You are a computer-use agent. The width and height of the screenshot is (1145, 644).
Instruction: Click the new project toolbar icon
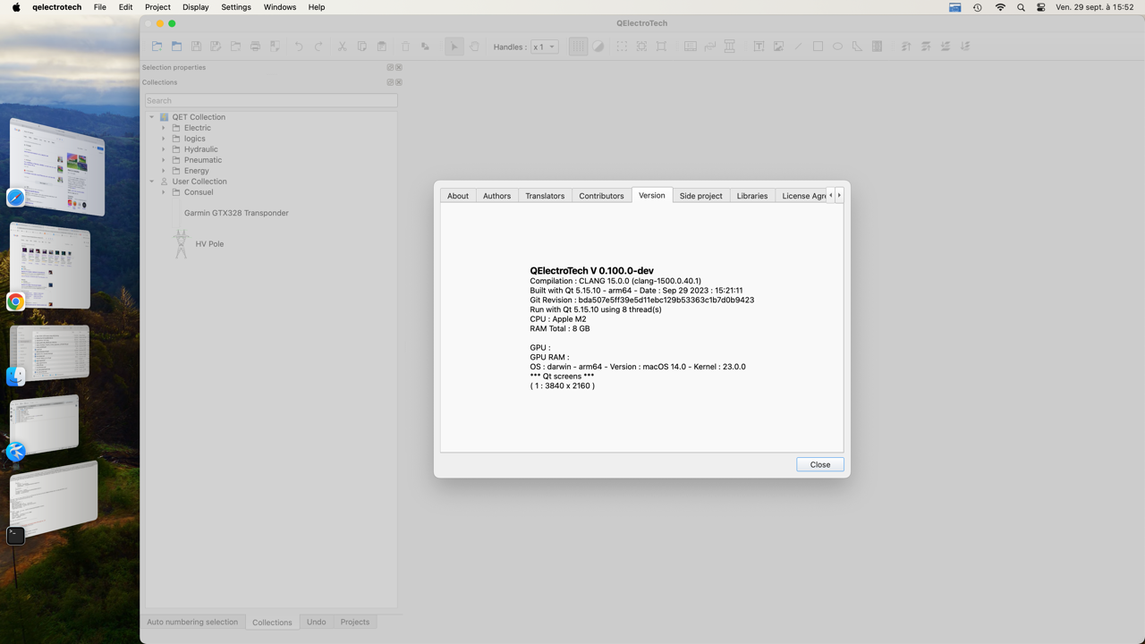(157, 47)
